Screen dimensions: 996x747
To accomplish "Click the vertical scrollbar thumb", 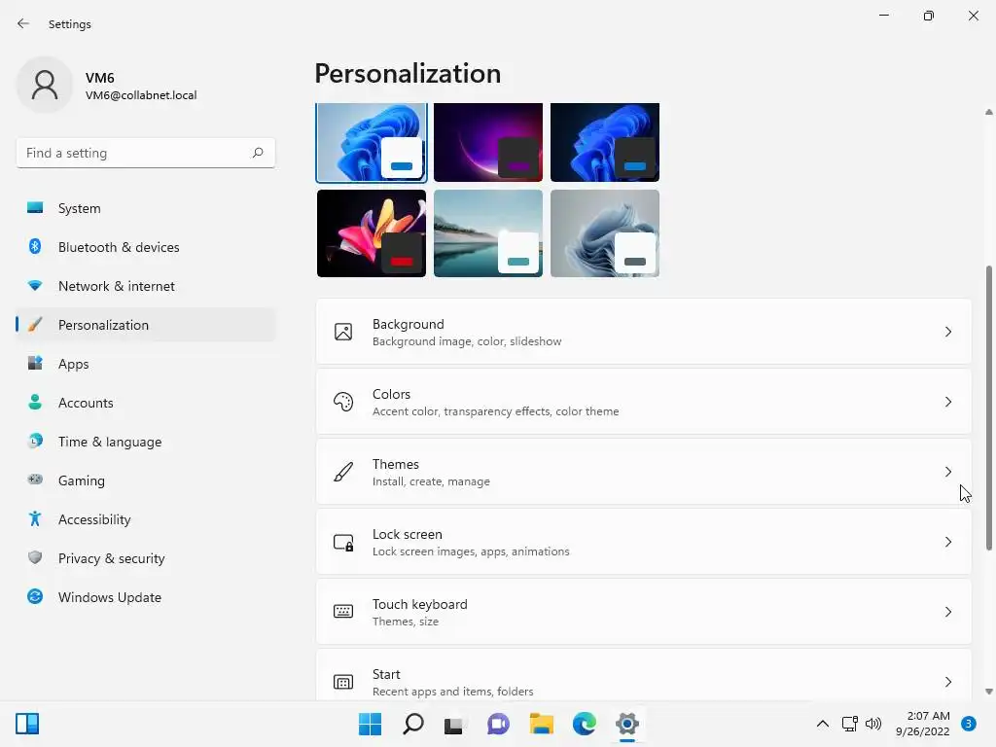I will click(x=989, y=408).
